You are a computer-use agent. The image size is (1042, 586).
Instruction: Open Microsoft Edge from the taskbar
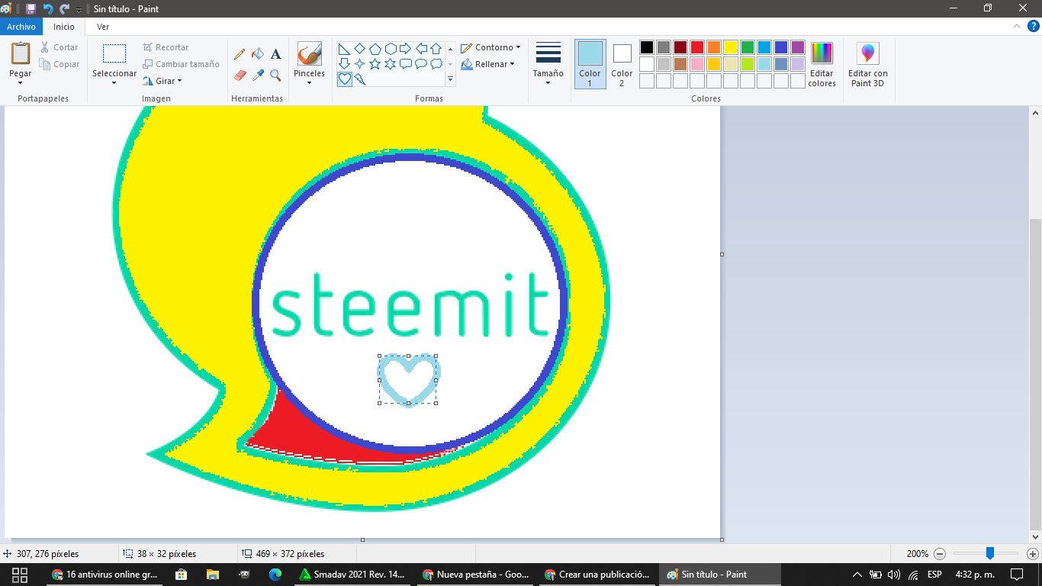(275, 575)
